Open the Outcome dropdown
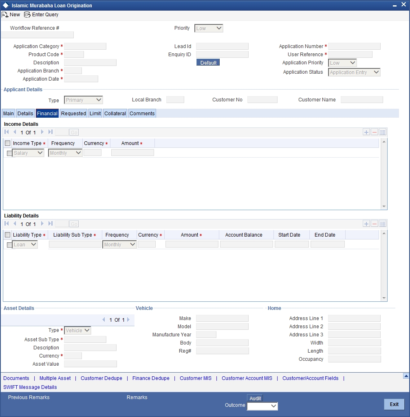410x417 pixels. click(x=262, y=406)
